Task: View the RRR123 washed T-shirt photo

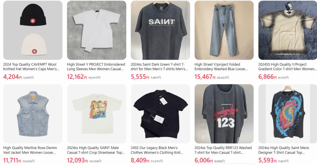Action: click(224, 114)
